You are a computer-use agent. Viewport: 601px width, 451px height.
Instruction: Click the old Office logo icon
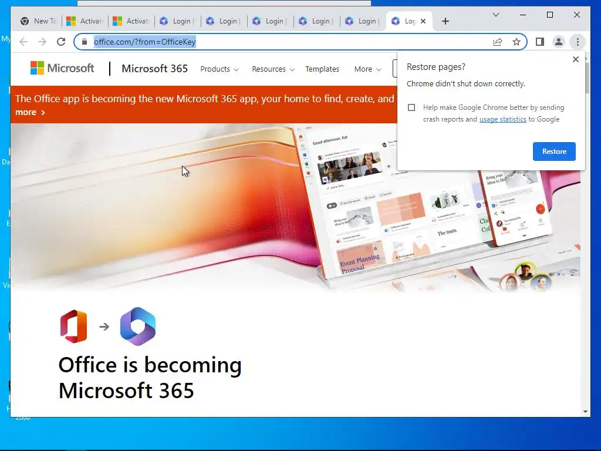(x=73, y=326)
